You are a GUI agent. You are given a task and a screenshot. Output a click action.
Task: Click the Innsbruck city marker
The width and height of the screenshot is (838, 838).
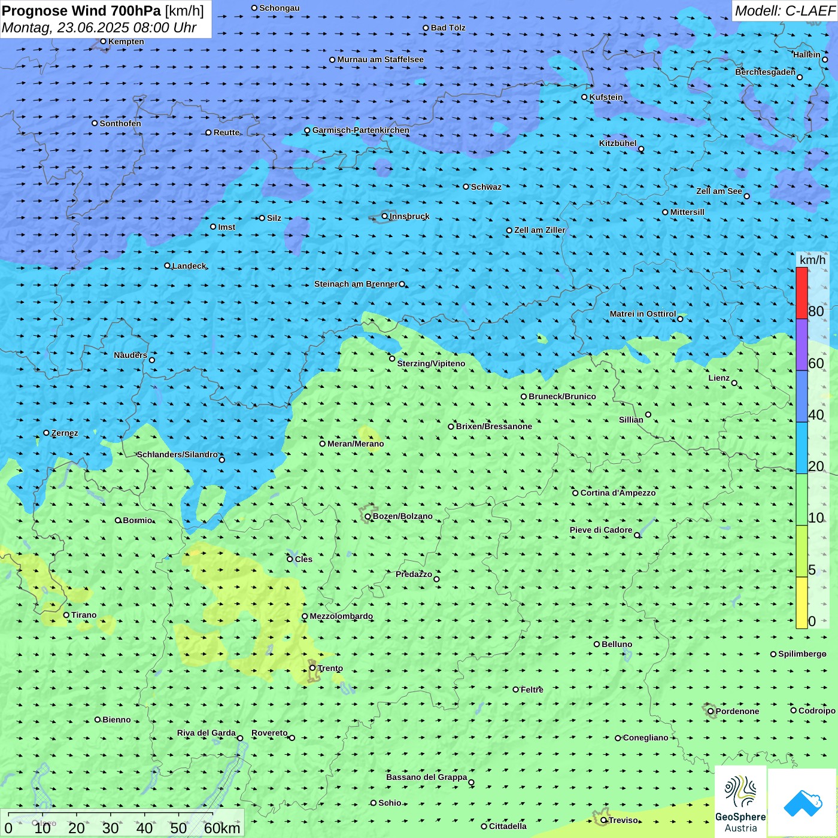pyautogui.click(x=385, y=216)
